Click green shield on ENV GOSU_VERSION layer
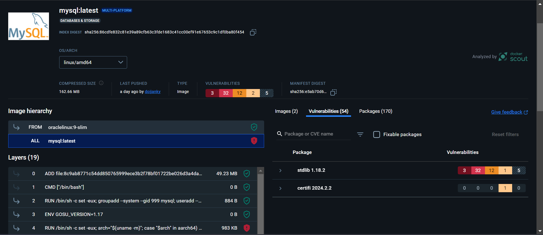The image size is (543, 235). point(247,214)
